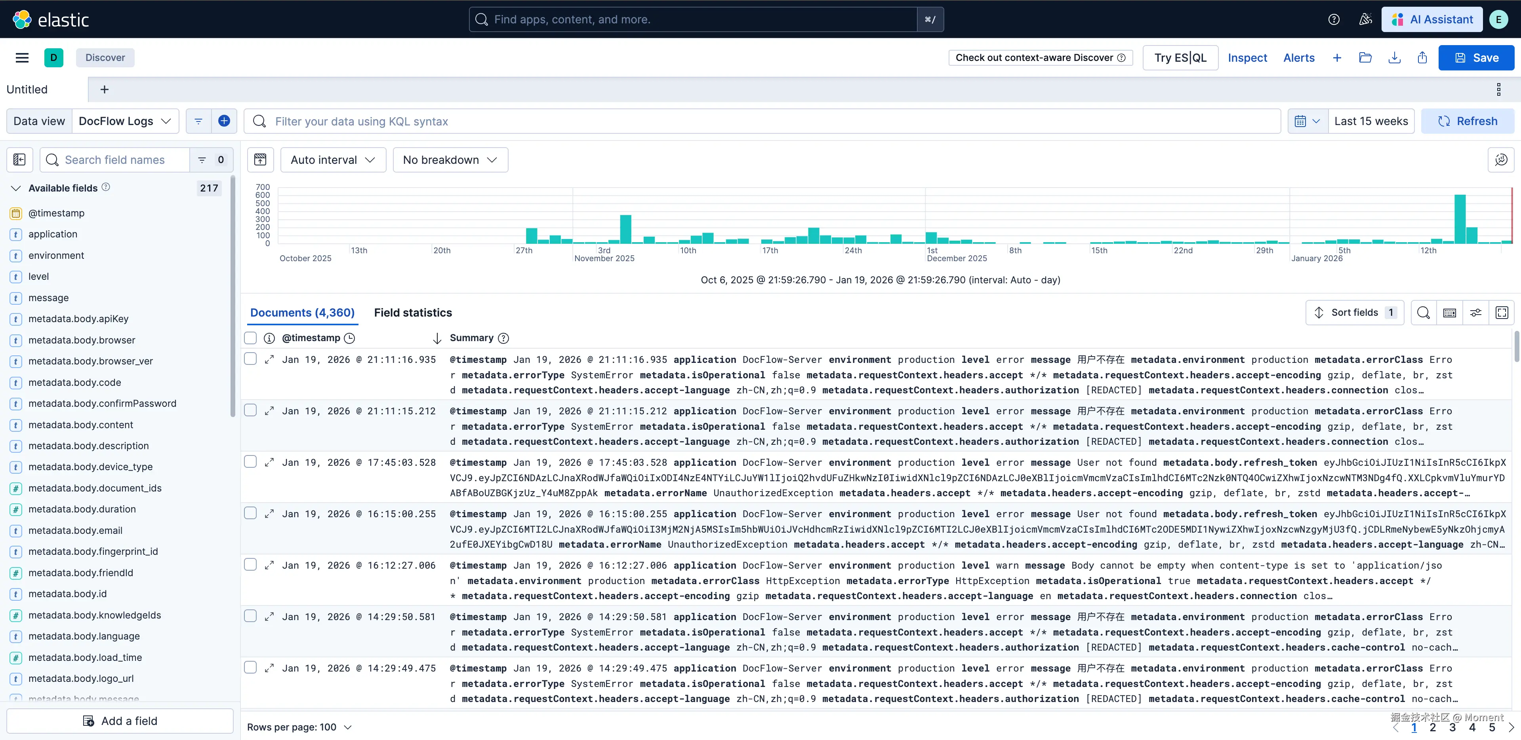Expand the first document row details
The width and height of the screenshot is (1521, 740).
point(269,359)
